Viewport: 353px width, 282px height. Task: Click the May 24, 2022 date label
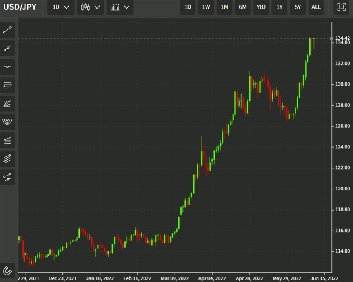coord(287,278)
